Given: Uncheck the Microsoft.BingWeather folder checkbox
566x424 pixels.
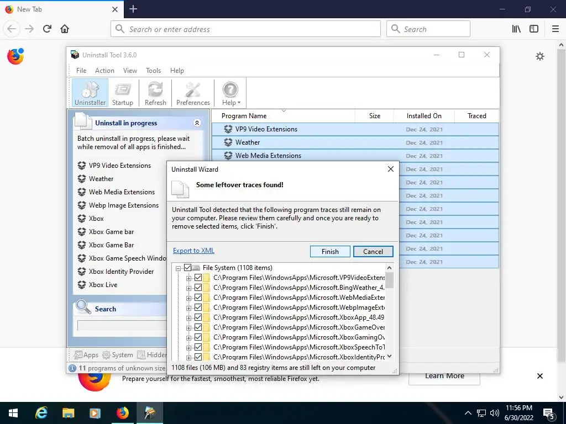Looking at the screenshot, I should pyautogui.click(x=198, y=287).
